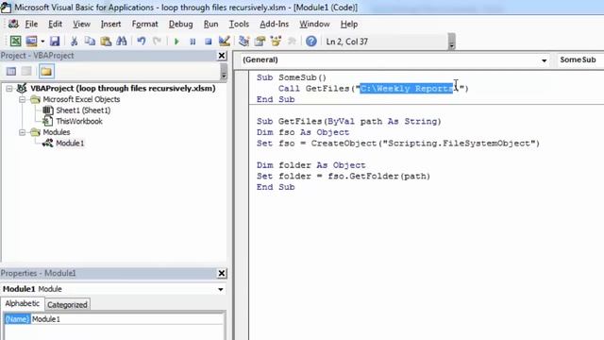The width and height of the screenshot is (604, 340).
Task: Select Module1 in project tree
Action: click(70, 143)
